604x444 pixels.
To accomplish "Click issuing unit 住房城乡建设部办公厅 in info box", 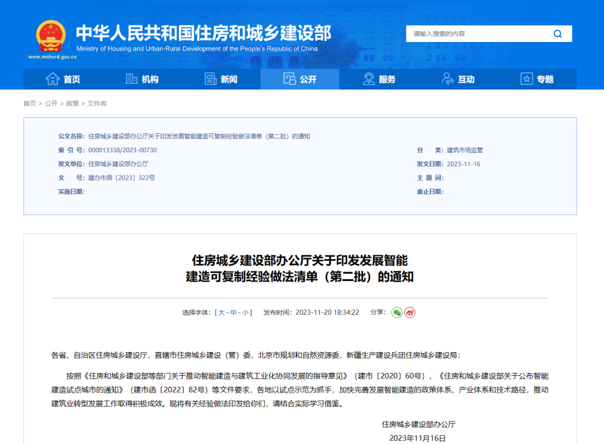I will (118, 164).
